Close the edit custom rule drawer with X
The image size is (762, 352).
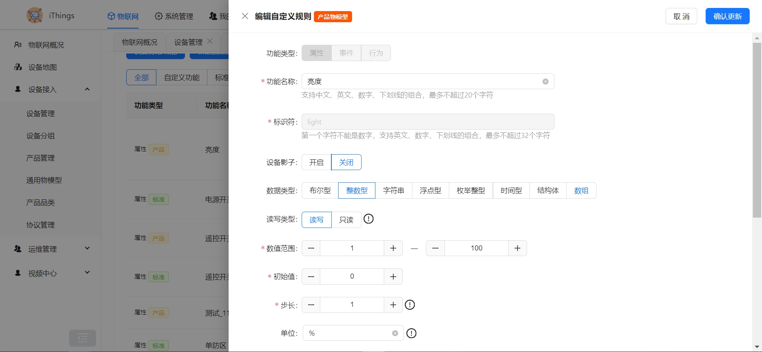(x=245, y=16)
